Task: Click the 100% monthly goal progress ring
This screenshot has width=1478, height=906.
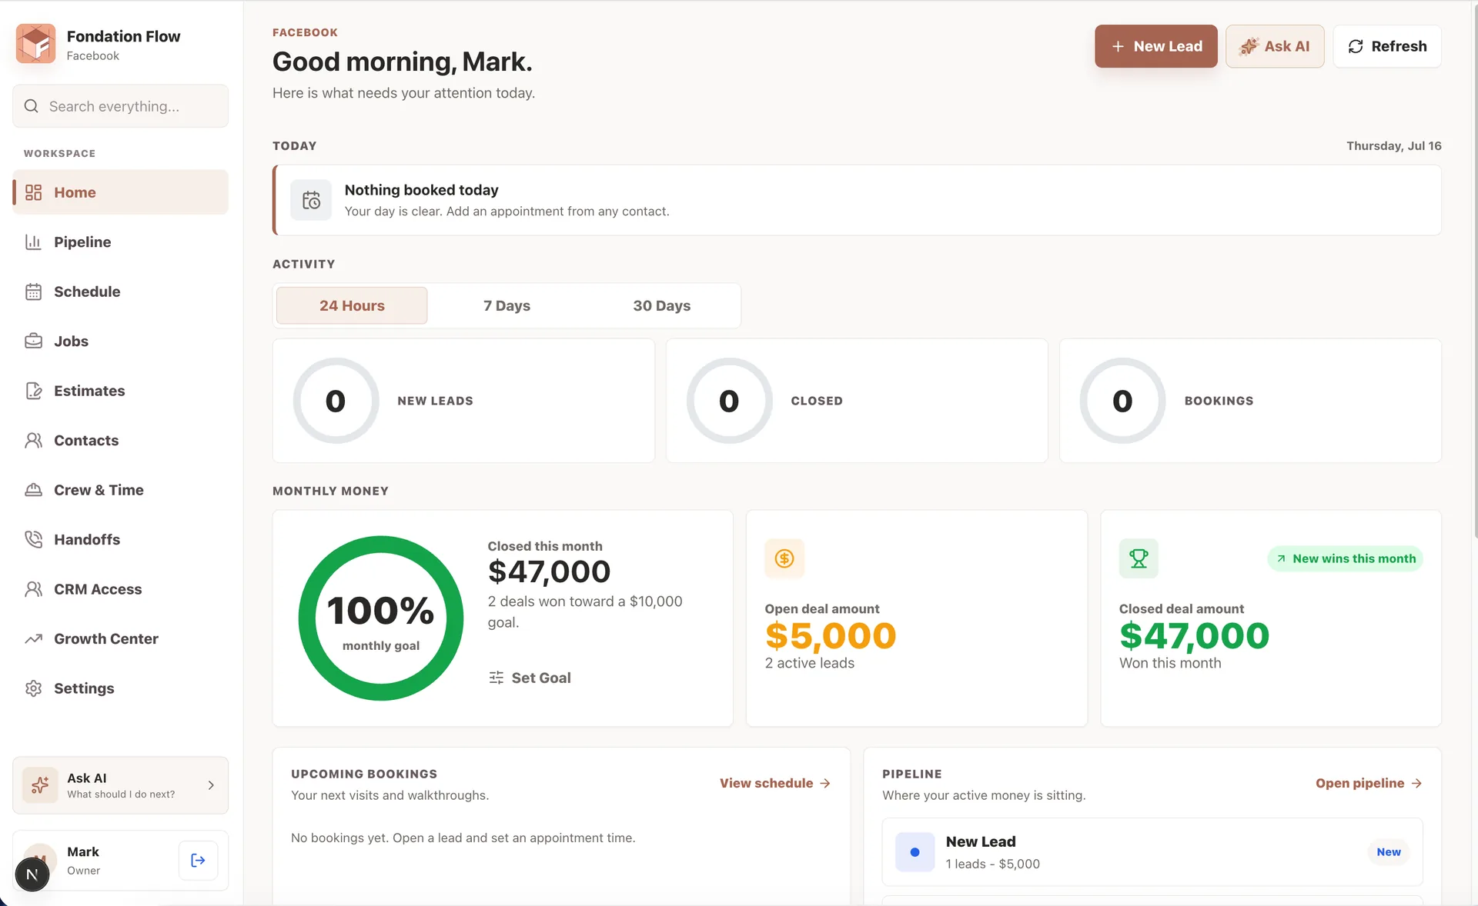Action: (381, 618)
